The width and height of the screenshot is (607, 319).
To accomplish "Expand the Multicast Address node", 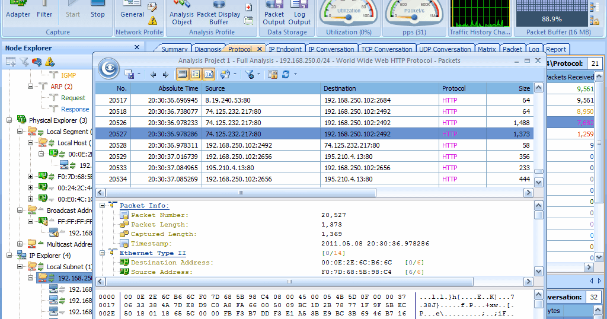I will (x=20, y=244).
